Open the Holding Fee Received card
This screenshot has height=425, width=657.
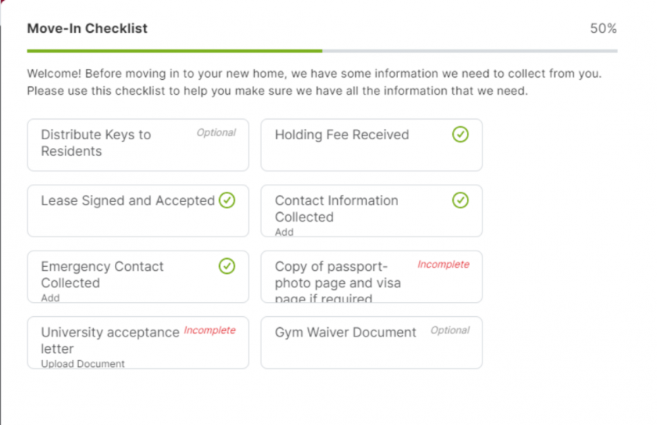[342, 135]
